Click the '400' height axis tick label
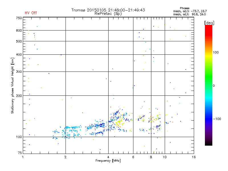 [x=19, y=54]
